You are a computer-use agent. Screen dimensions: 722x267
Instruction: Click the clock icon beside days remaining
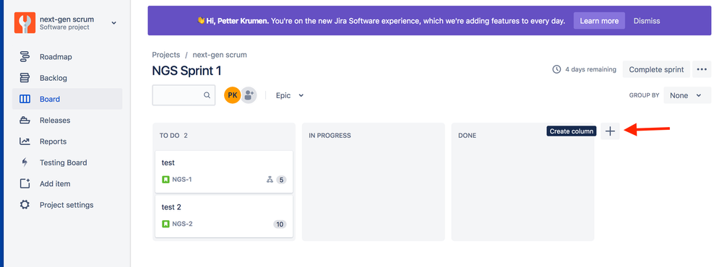coord(556,69)
